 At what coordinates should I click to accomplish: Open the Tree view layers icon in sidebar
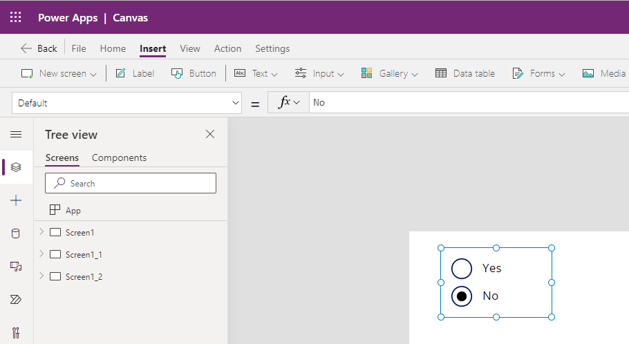click(x=16, y=166)
